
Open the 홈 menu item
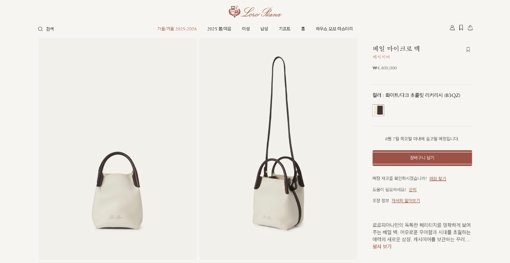303,29
